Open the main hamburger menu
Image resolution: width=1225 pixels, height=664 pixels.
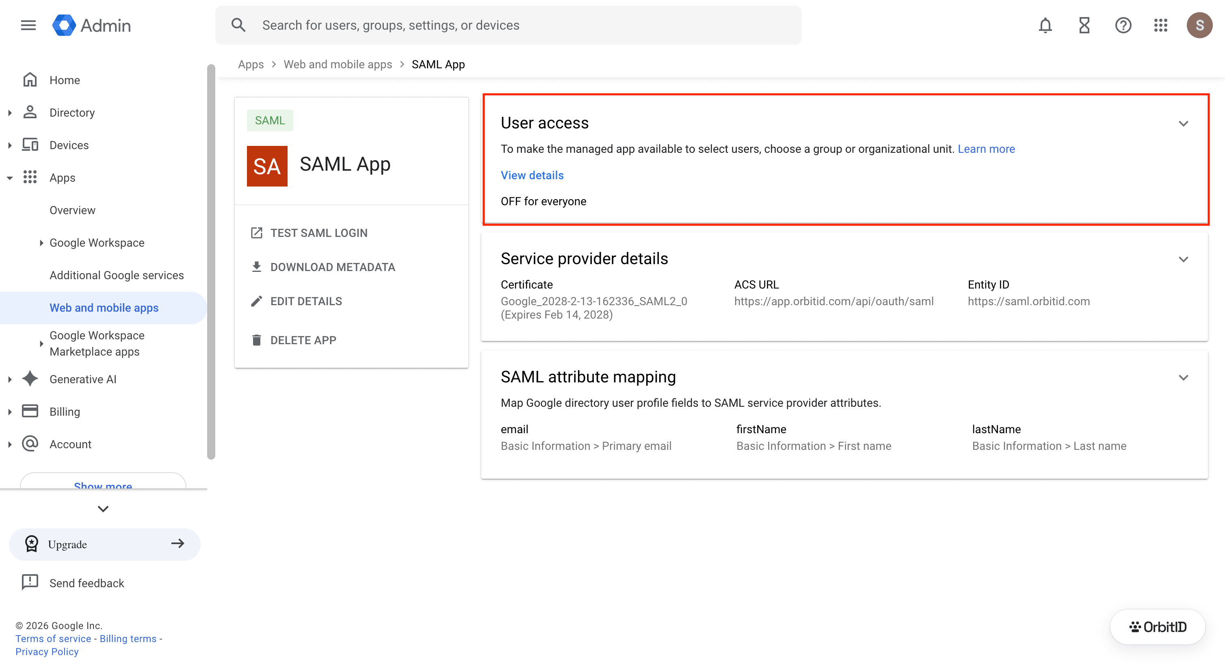[28, 25]
